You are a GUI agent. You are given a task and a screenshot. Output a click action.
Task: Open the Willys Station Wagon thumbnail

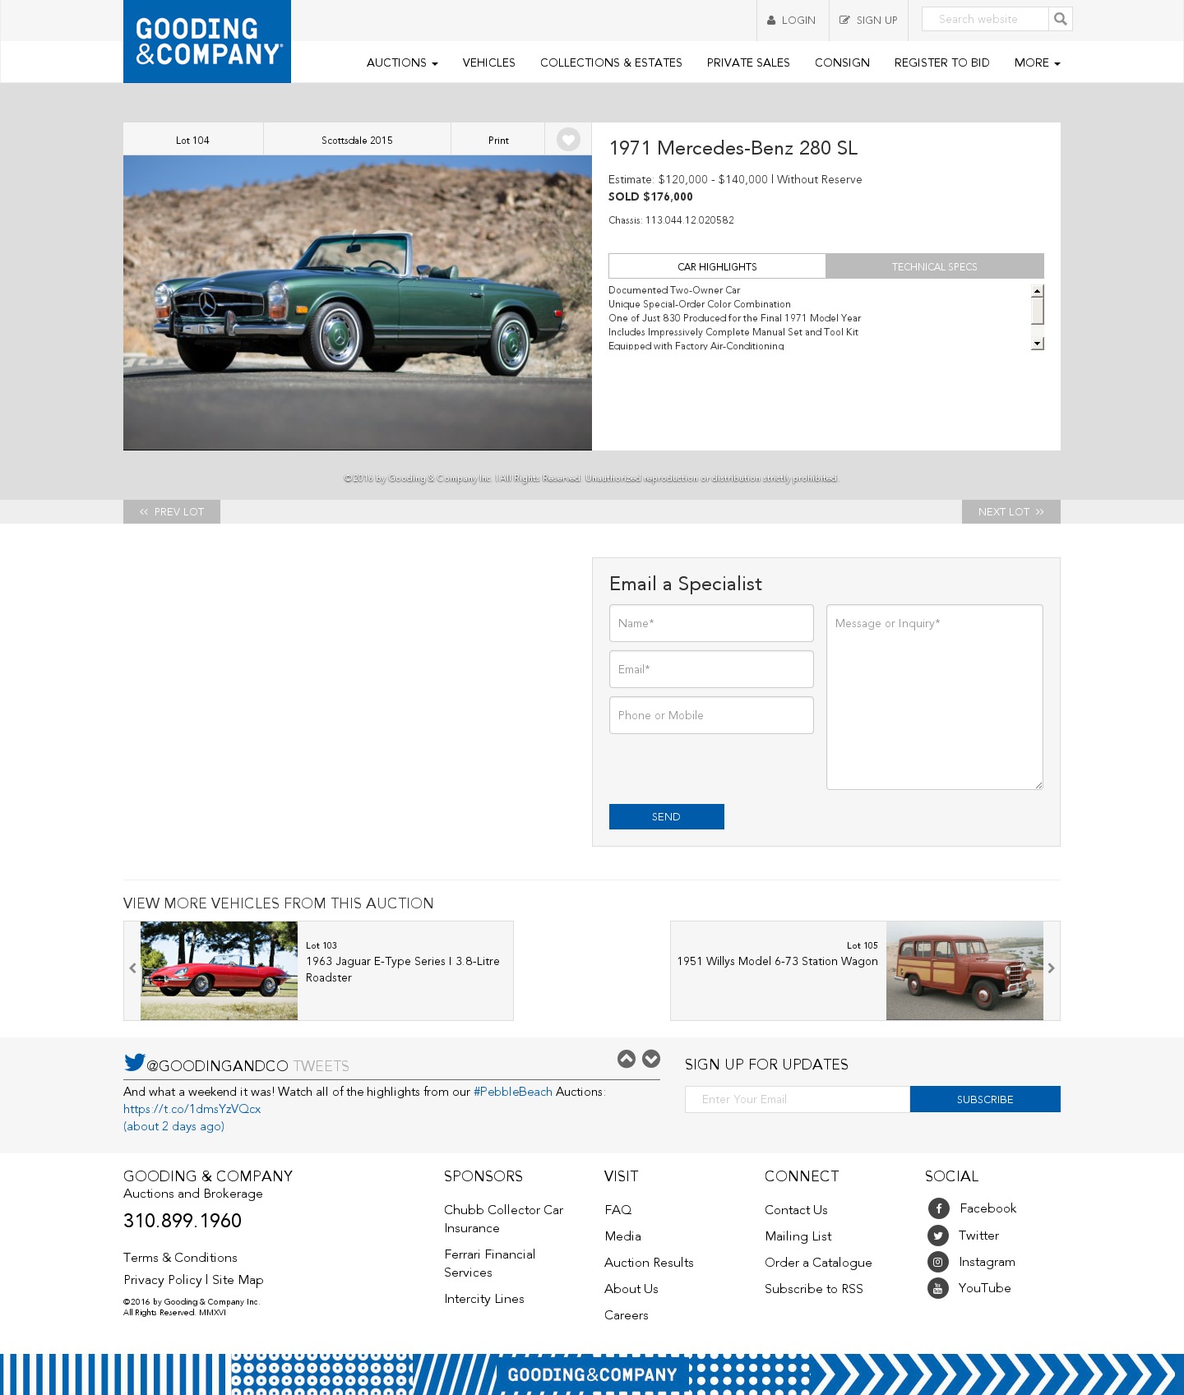tap(964, 971)
